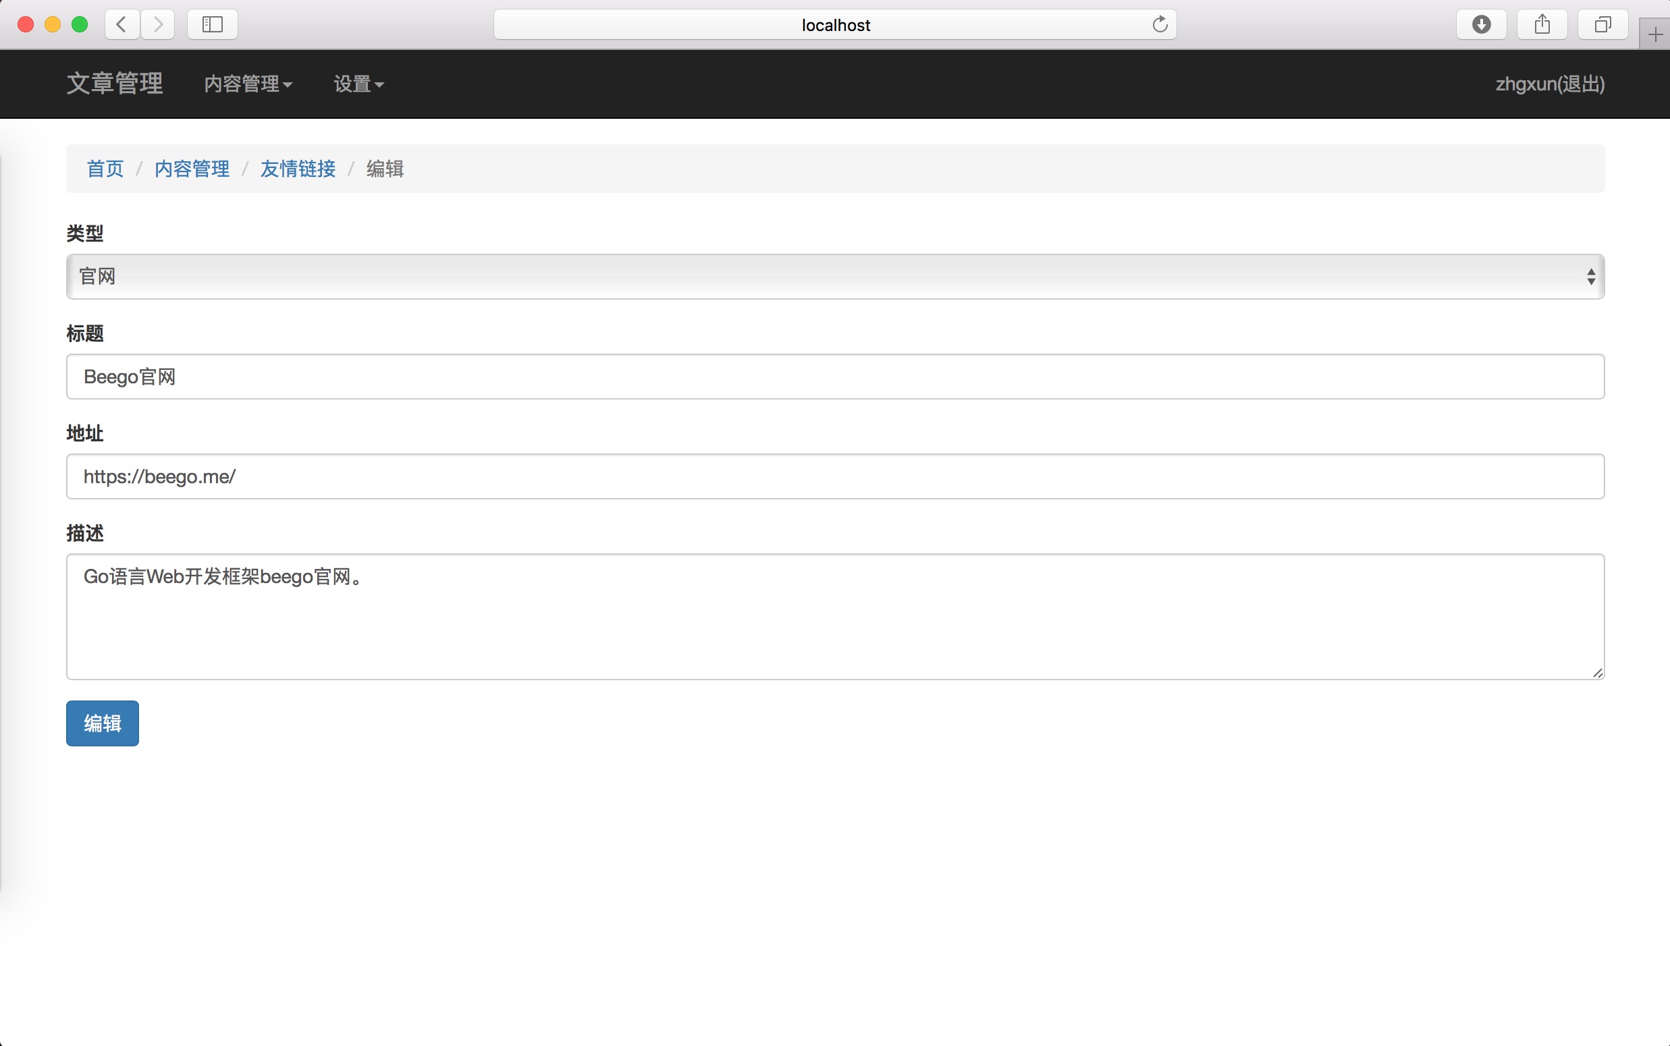Click the 文章管理 brand link
The image size is (1670, 1046).
pyautogui.click(x=115, y=84)
